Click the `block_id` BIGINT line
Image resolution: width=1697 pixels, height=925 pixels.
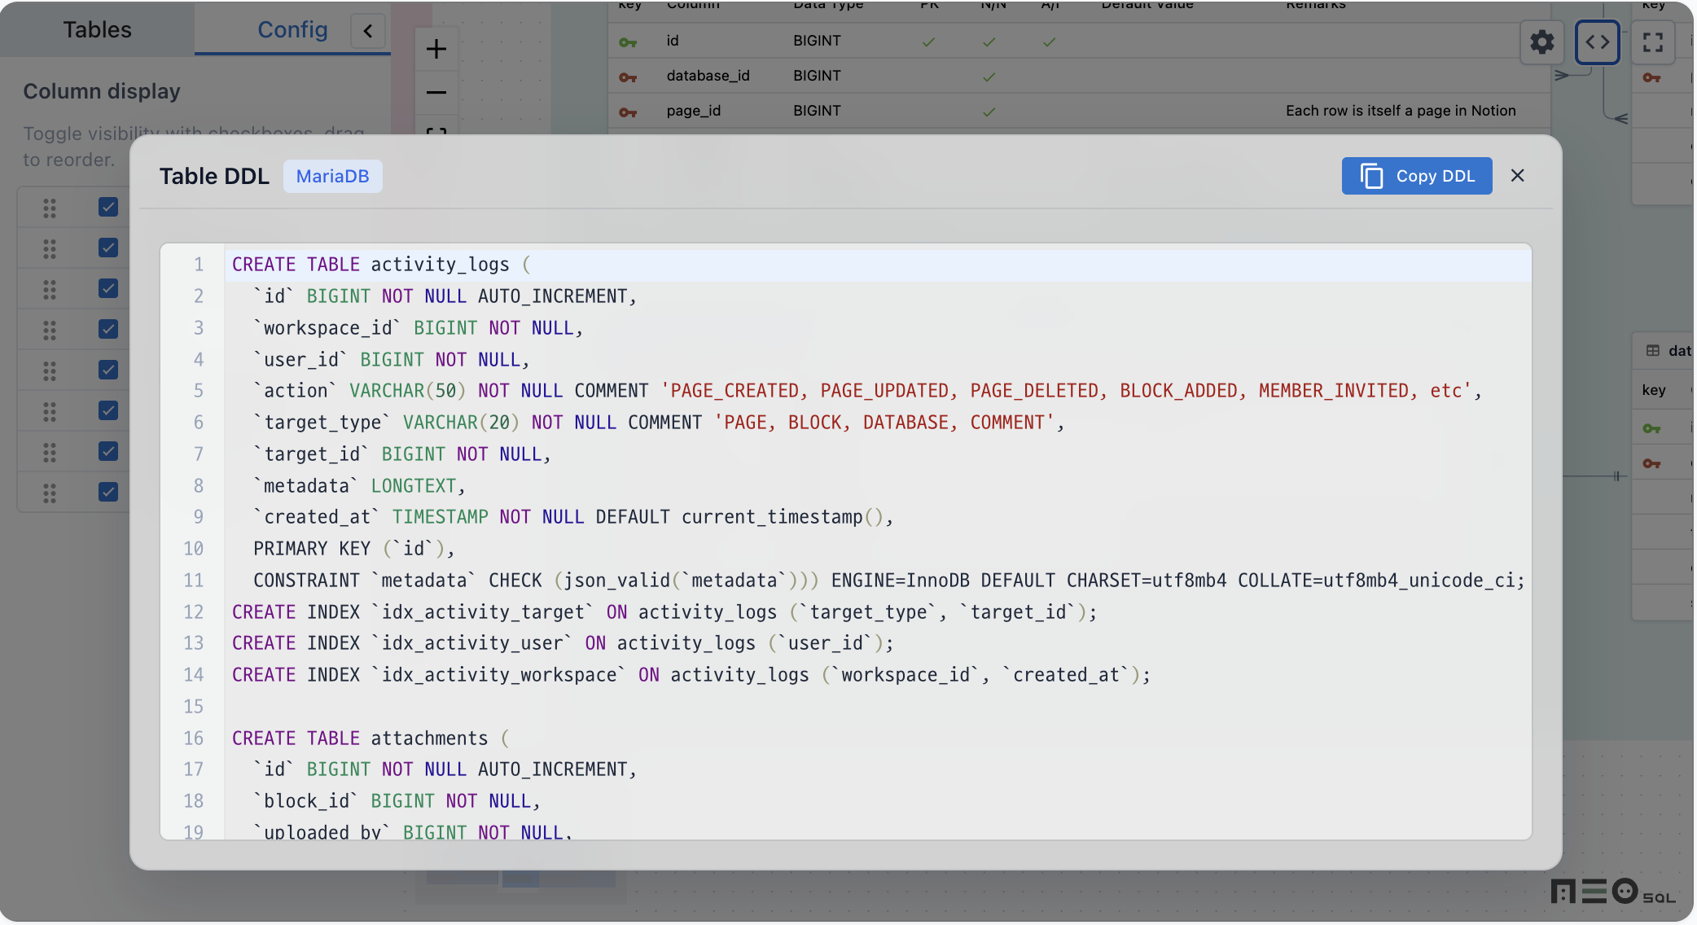click(x=878, y=801)
